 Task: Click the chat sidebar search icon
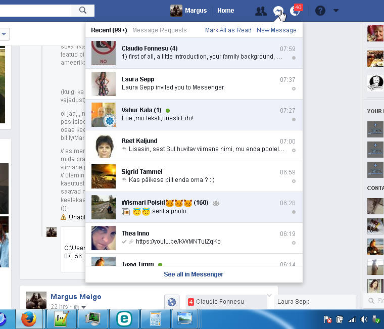(371, 301)
